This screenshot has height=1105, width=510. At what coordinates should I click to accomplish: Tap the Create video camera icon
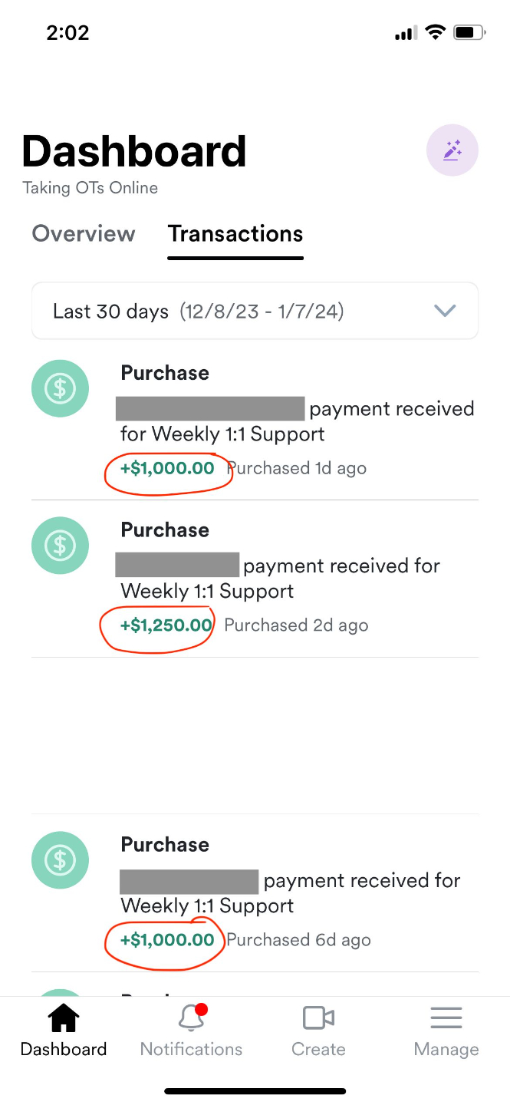[x=318, y=1018]
